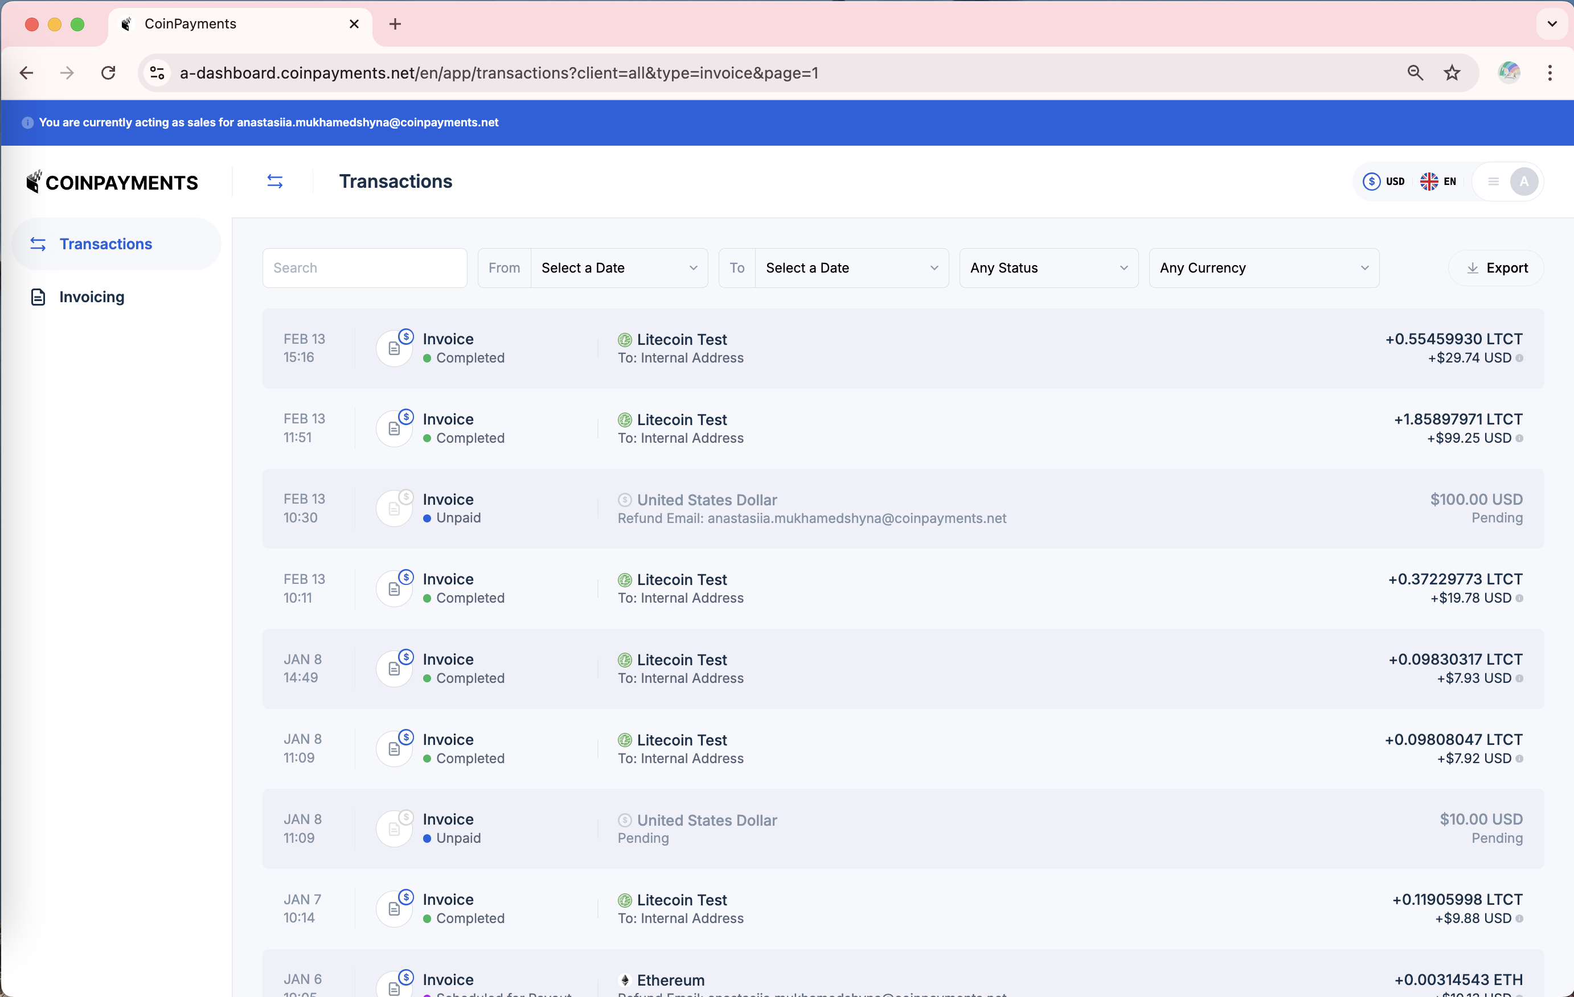The image size is (1574, 997).
Task: Open the tab search chevron
Action: click(x=1552, y=24)
